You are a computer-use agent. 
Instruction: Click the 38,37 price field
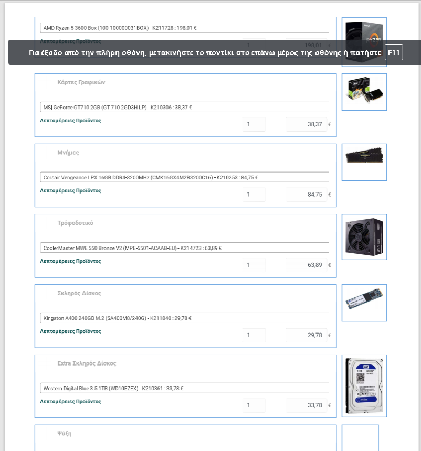coord(307,124)
